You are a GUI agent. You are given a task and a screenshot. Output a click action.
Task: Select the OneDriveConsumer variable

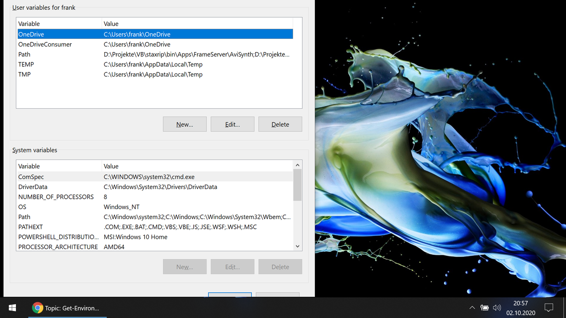57,44
